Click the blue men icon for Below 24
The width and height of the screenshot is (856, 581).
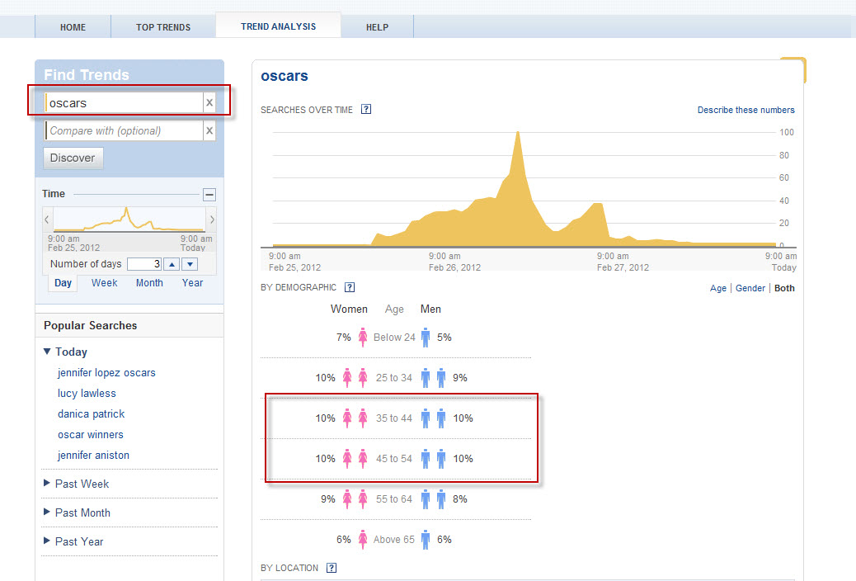tap(426, 338)
